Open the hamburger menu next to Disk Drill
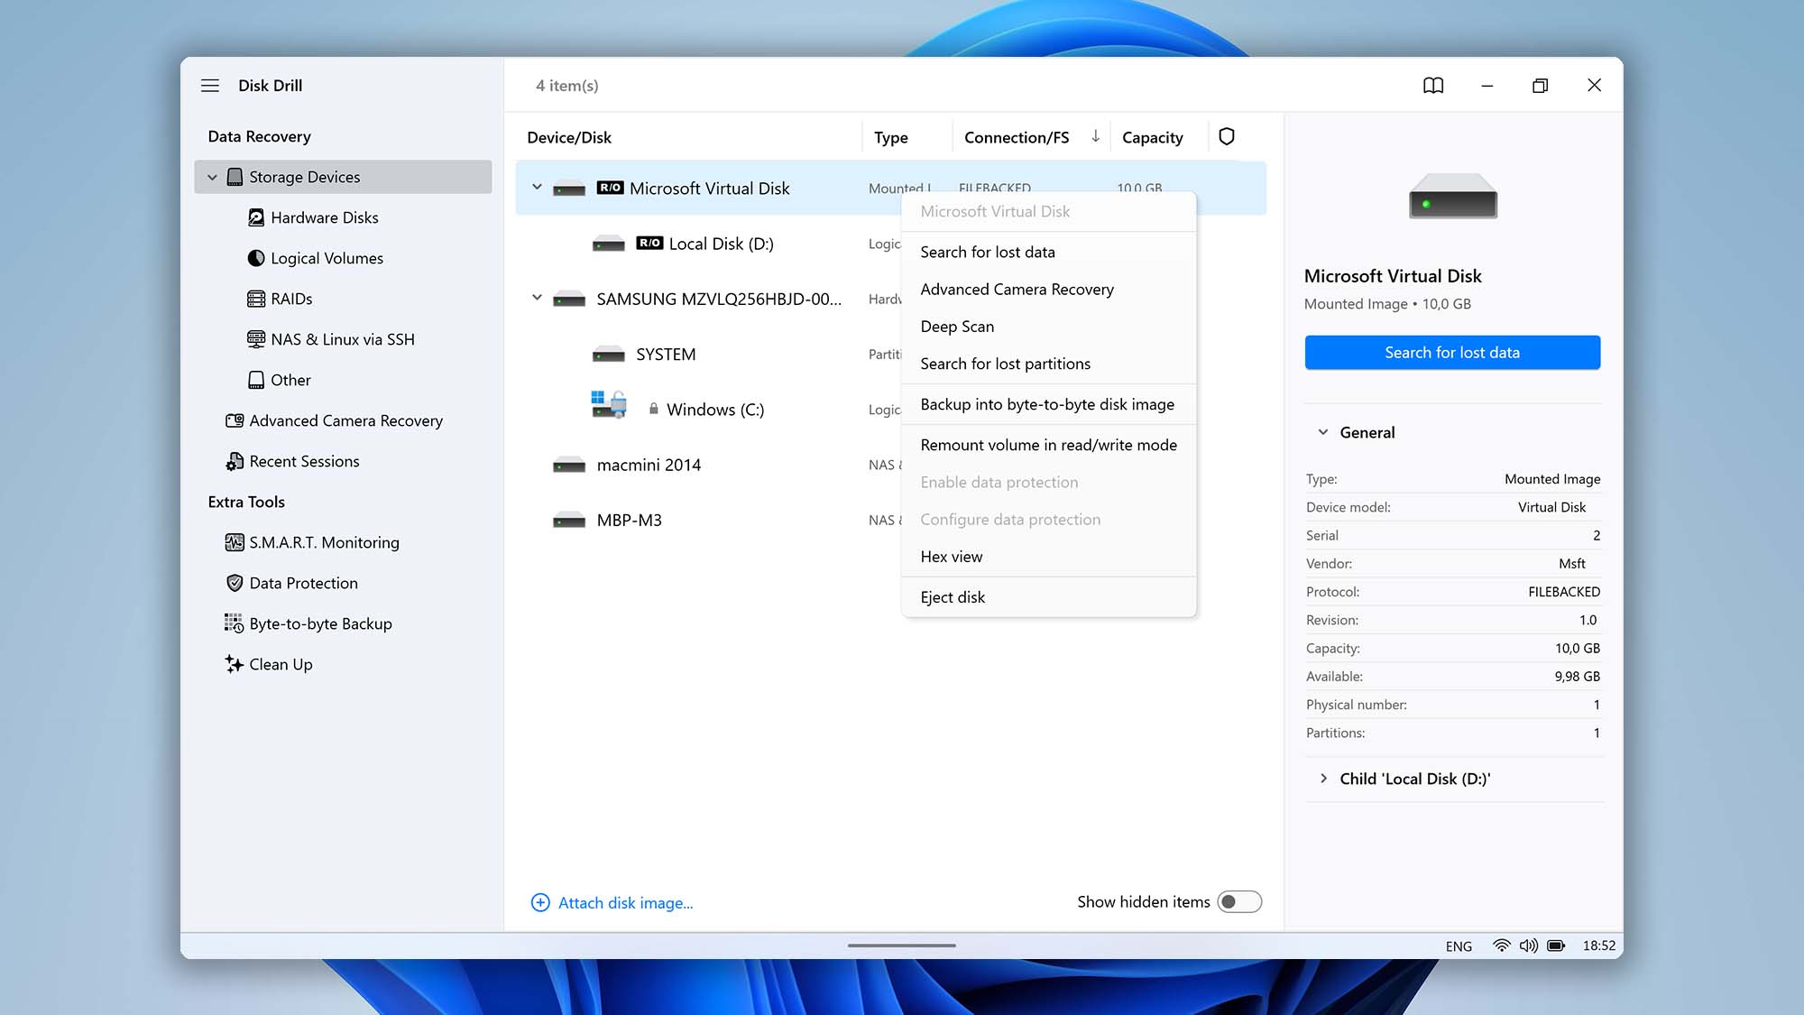 [210, 86]
